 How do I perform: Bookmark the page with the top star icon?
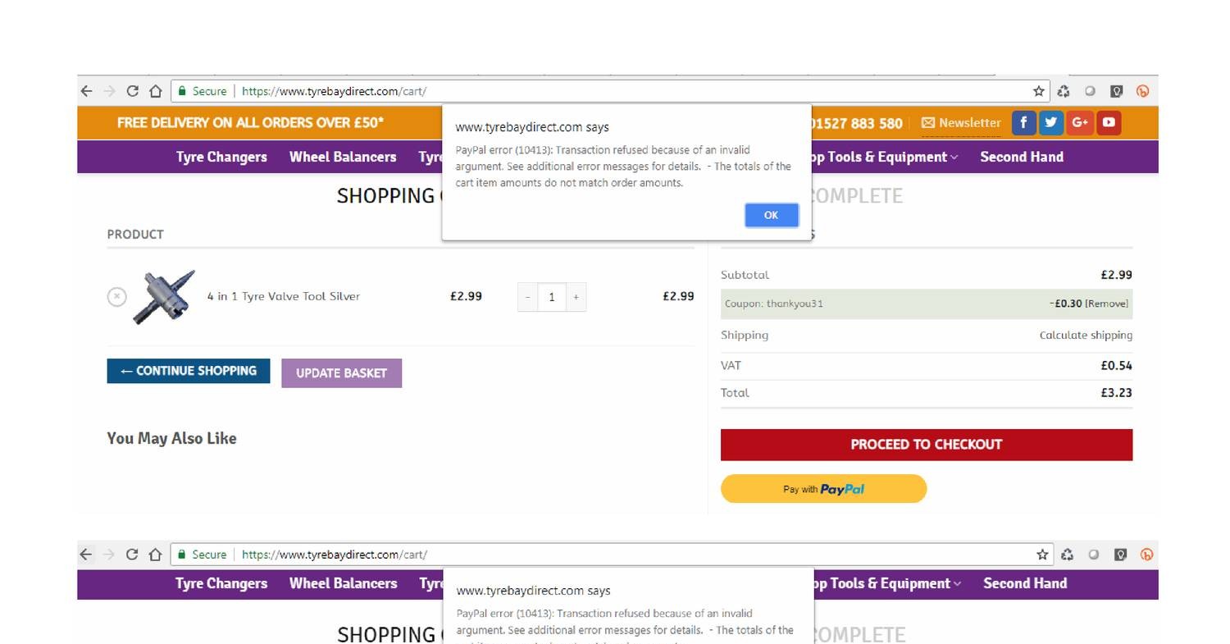click(x=1039, y=91)
